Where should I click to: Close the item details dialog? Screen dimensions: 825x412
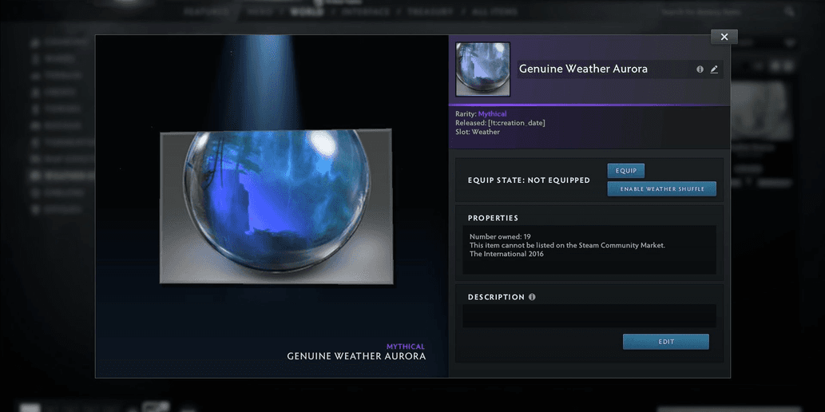pyautogui.click(x=724, y=37)
